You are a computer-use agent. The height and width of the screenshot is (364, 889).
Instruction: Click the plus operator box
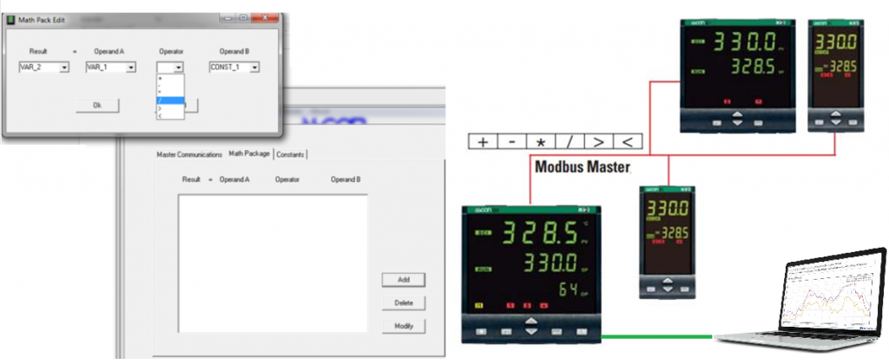(x=483, y=143)
